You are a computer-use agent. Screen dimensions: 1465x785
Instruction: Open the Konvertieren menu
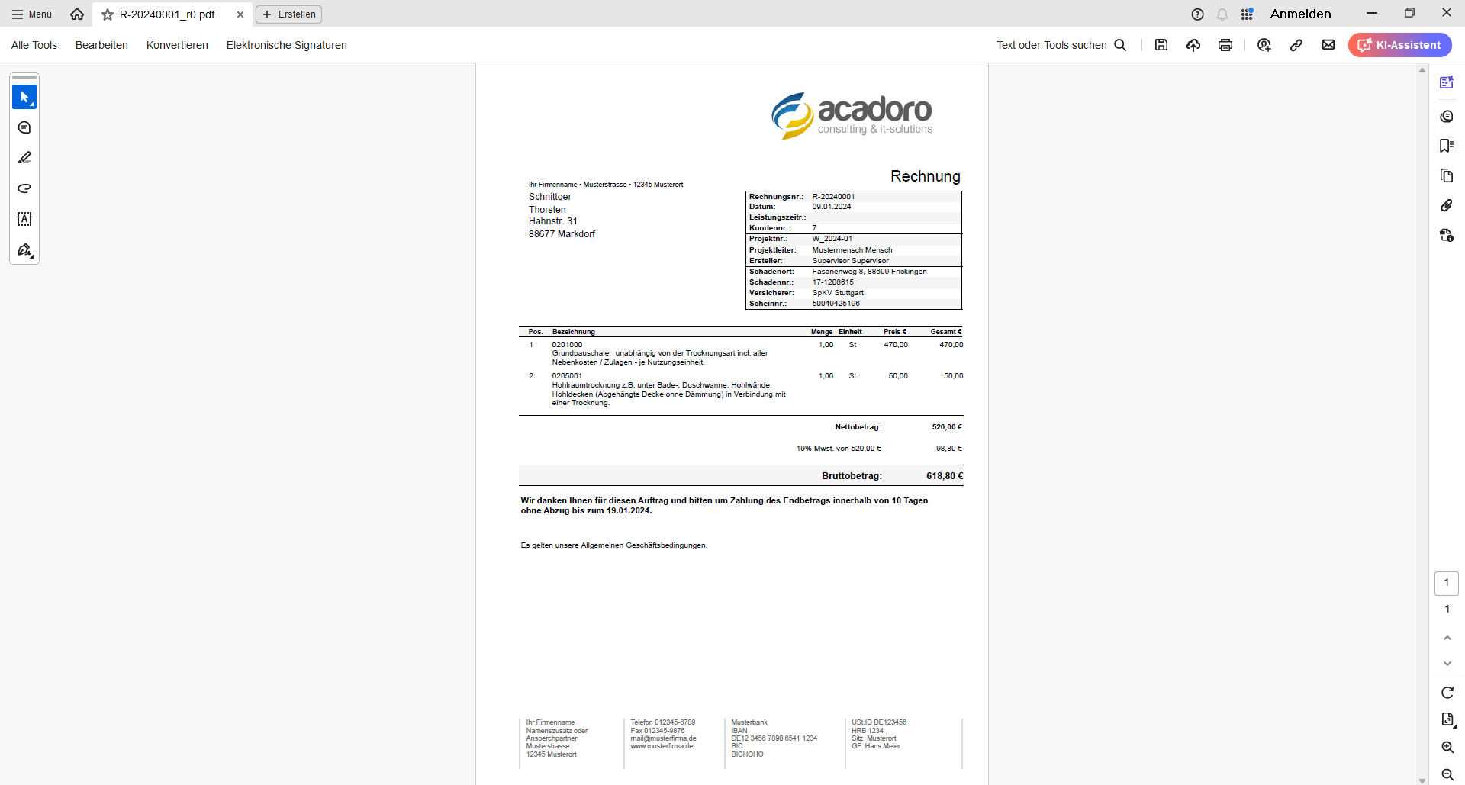tap(177, 45)
